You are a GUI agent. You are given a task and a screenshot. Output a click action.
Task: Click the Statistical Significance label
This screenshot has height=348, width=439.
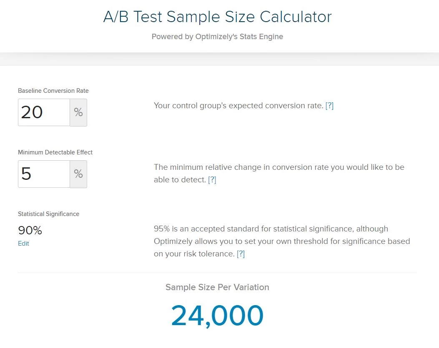pos(48,214)
